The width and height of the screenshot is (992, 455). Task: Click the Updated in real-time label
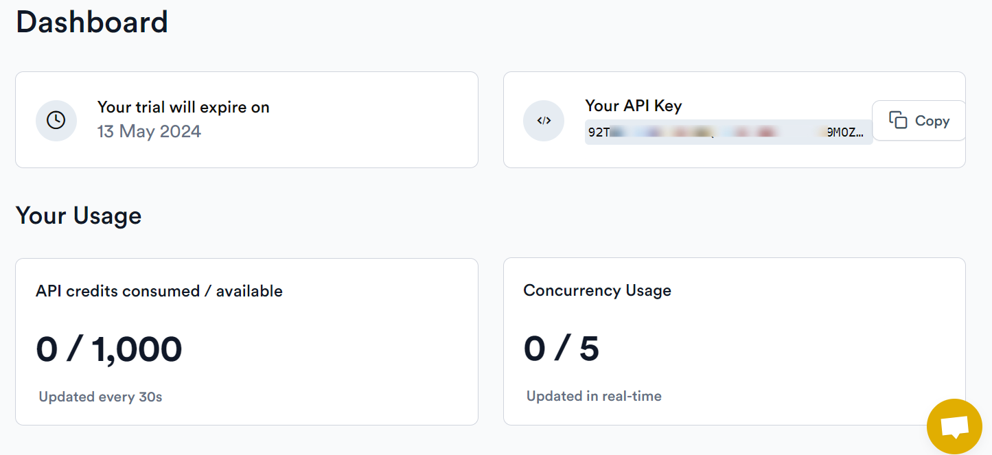pos(592,396)
